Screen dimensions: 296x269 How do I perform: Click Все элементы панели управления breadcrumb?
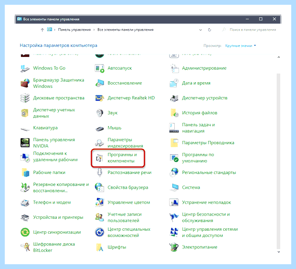coord(126,30)
